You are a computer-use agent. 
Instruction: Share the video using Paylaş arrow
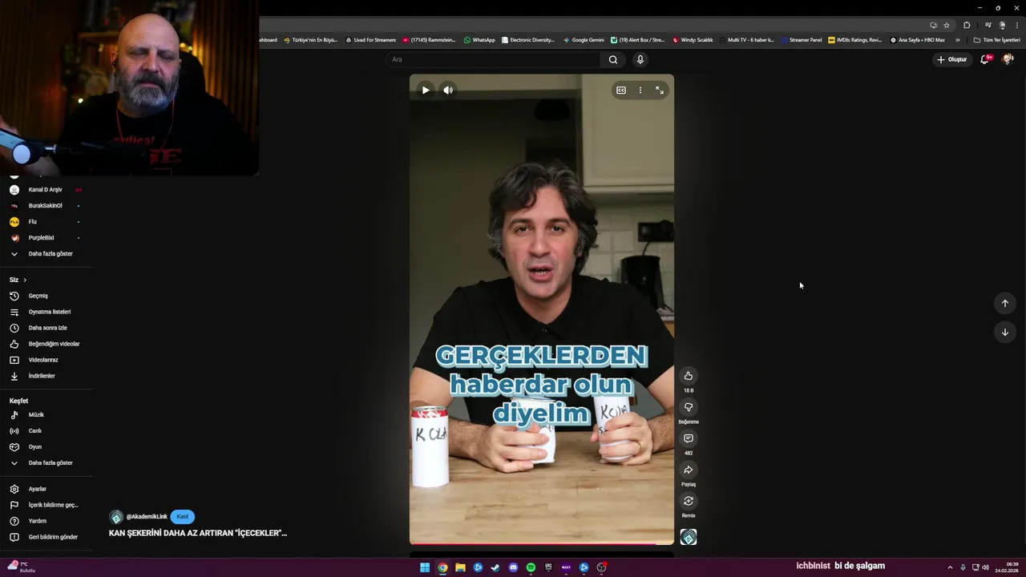point(689,470)
